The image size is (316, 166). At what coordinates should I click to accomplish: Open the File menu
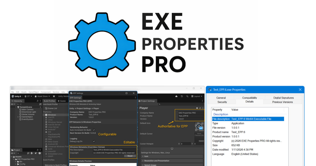click(12, 92)
